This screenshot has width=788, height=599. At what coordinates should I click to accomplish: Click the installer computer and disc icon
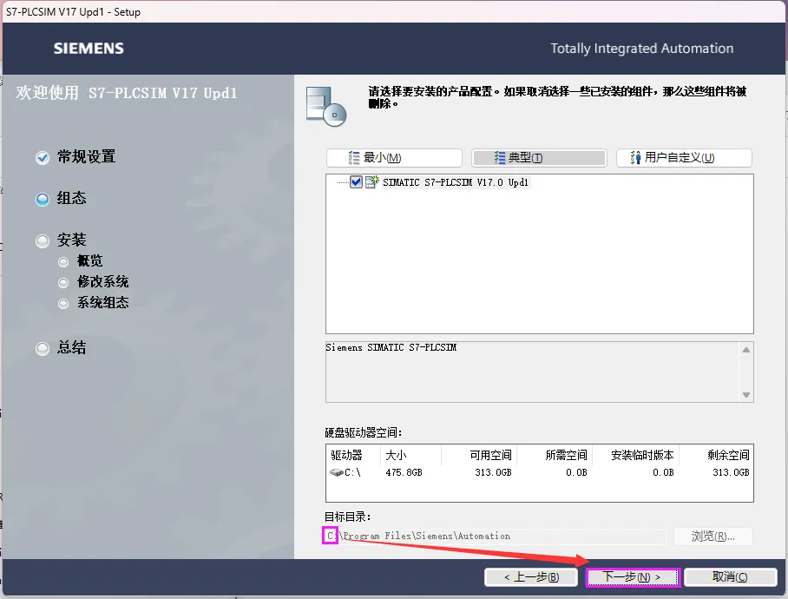[326, 107]
